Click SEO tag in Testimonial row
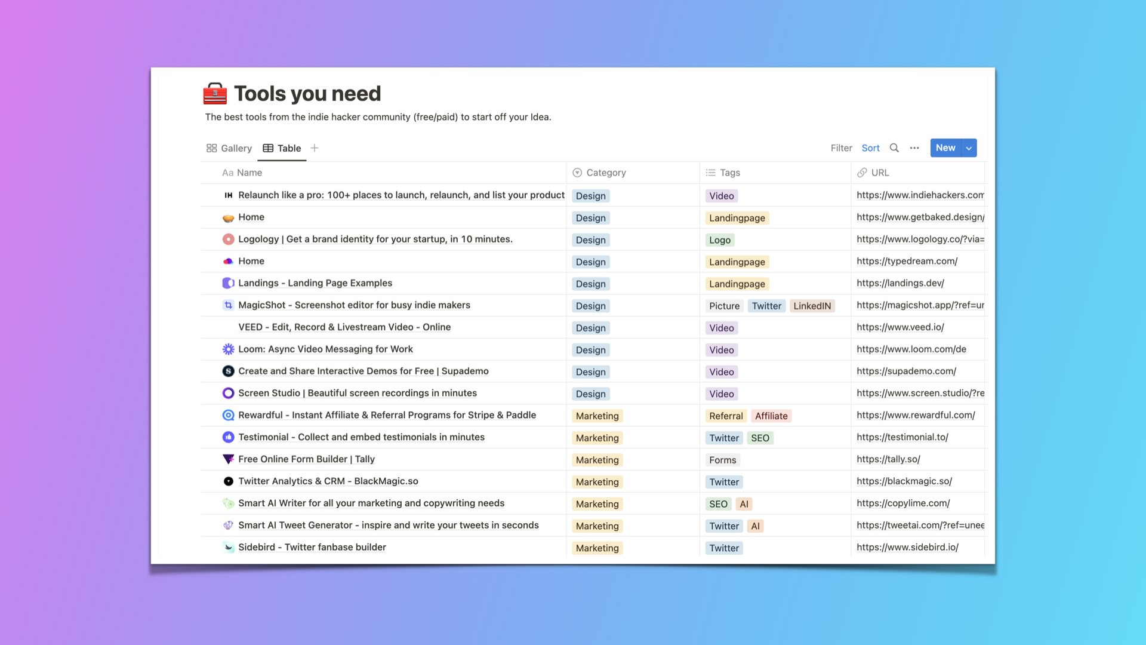1146x645 pixels. coord(760,438)
